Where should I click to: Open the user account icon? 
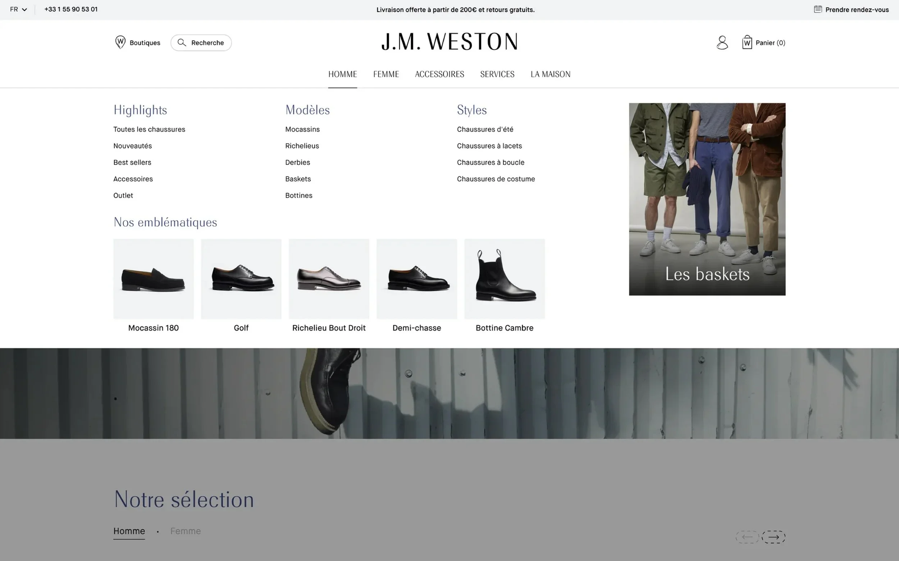[x=722, y=42]
